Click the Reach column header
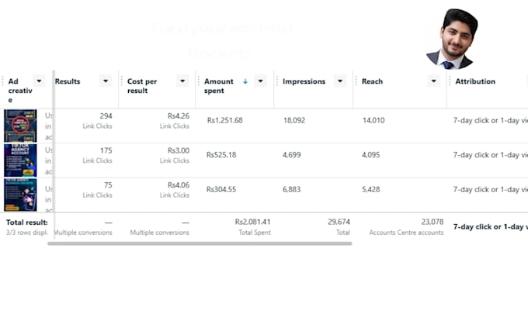 pyautogui.click(x=372, y=81)
